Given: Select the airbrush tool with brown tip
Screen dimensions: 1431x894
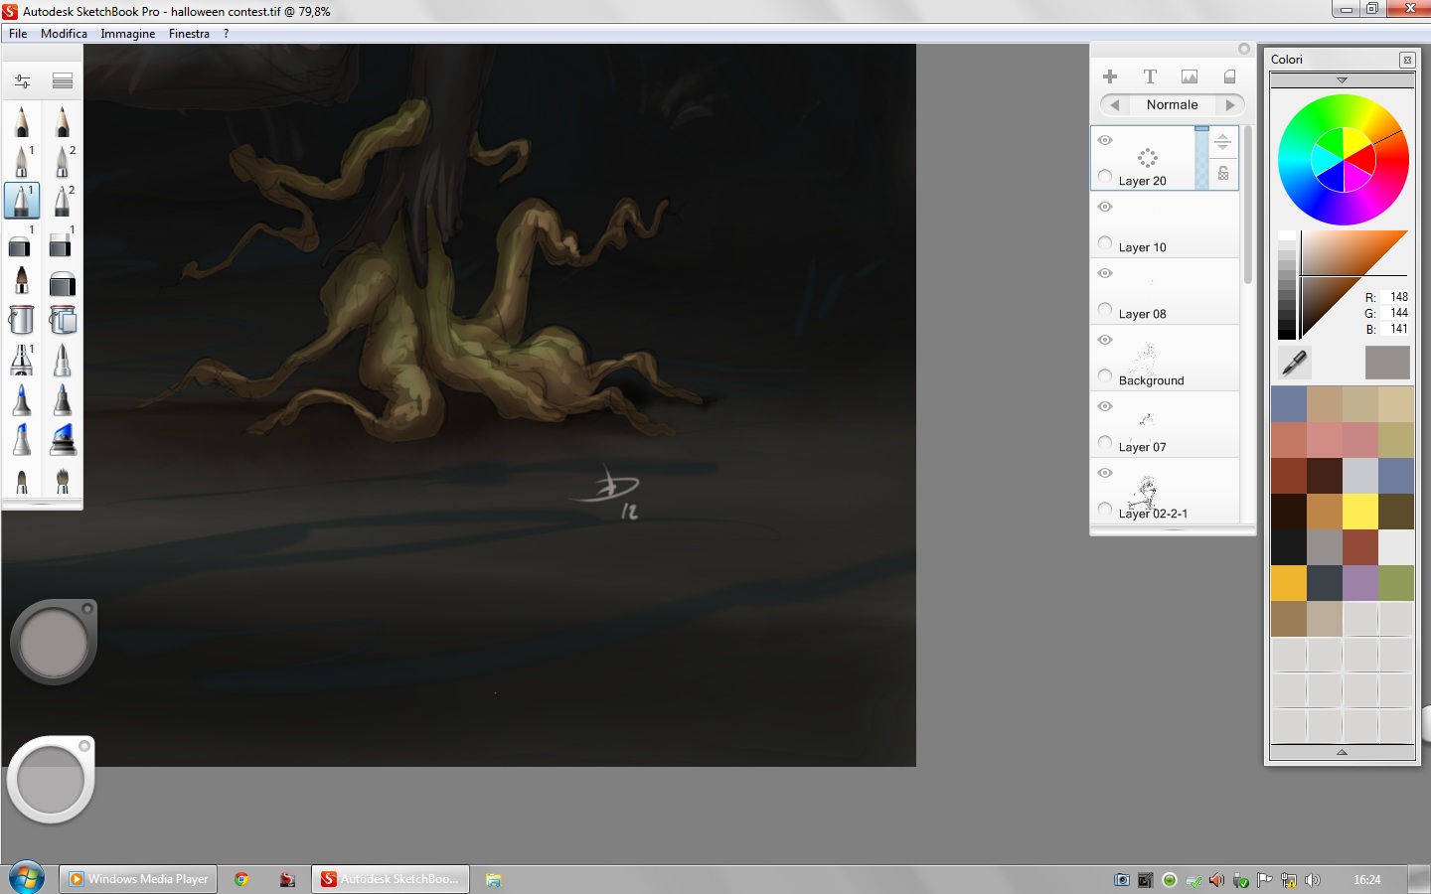Looking at the screenshot, I should pyautogui.click(x=22, y=281).
